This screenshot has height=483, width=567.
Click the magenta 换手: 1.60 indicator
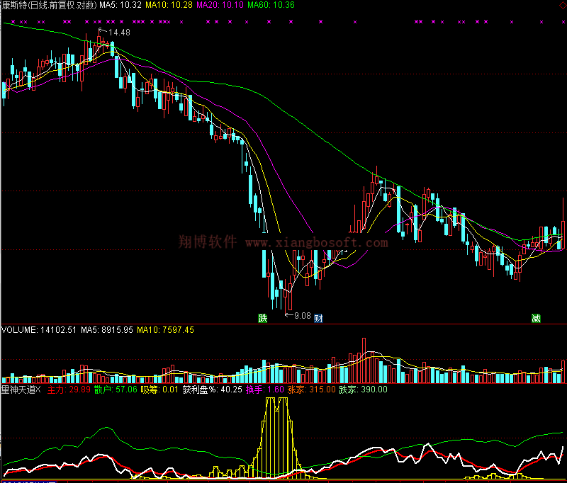click(x=264, y=390)
